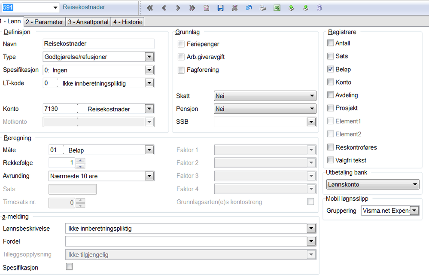Open the 4 - Historie tab
The height and width of the screenshot is (278, 429).
(x=127, y=22)
